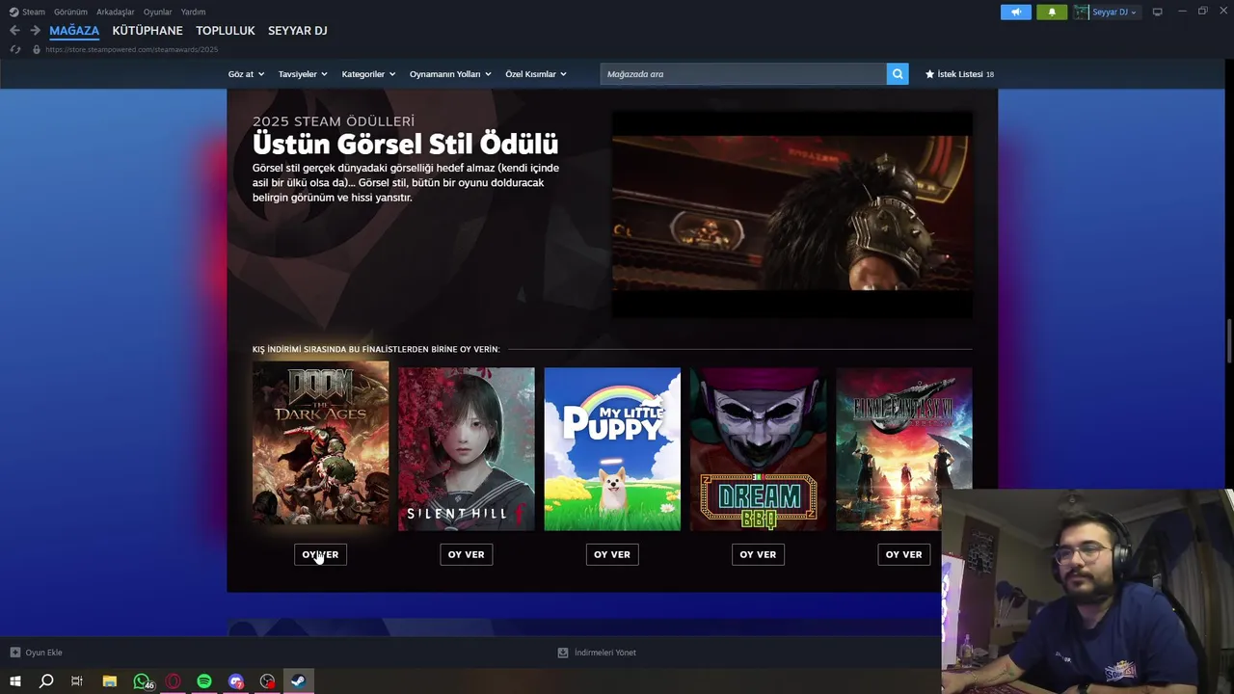The width and height of the screenshot is (1234, 694).
Task: Click the store URL address text
Action: [131, 49]
